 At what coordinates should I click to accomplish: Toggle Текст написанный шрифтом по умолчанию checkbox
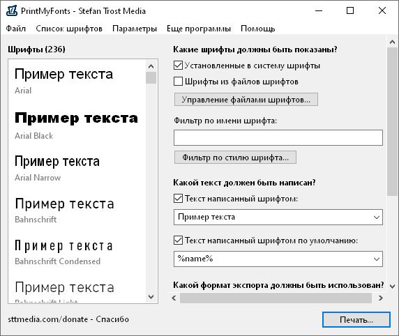178,240
